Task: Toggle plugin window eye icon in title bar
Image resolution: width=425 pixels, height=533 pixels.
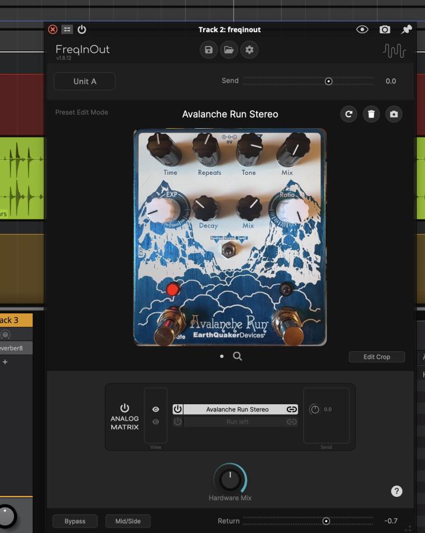Action: [362, 30]
